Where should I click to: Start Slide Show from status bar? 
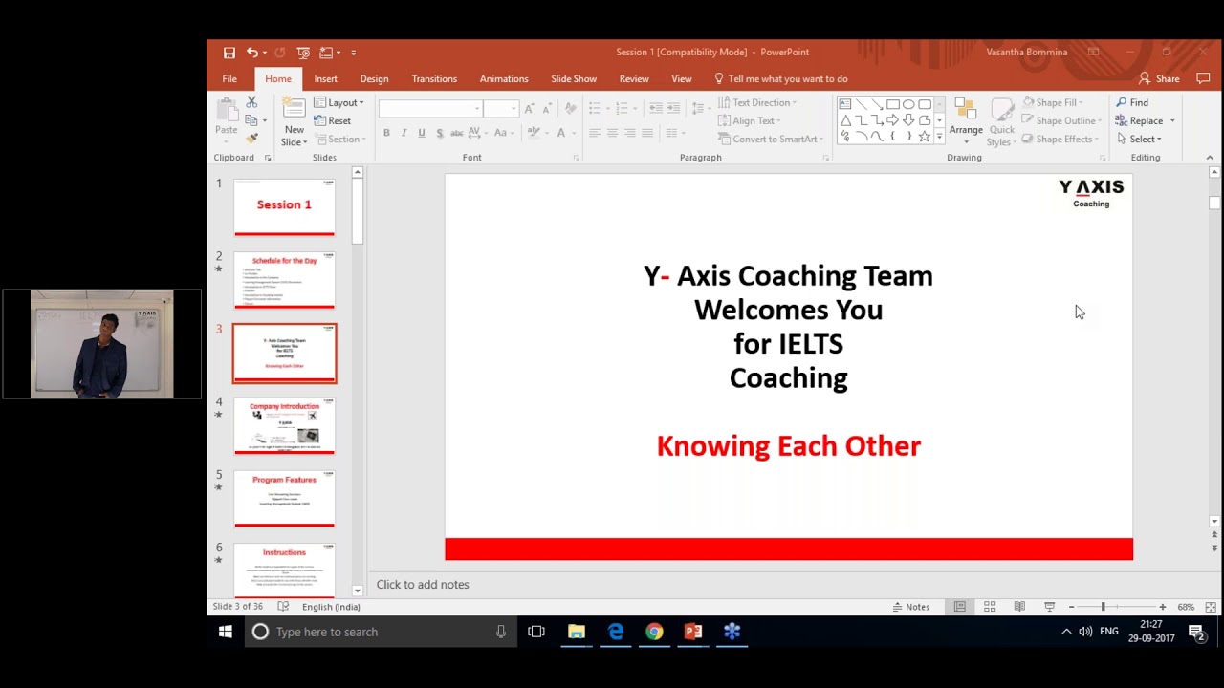[1049, 607]
